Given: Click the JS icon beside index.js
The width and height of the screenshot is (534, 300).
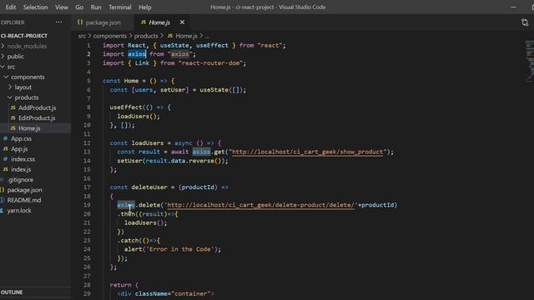Looking at the screenshot, I should (6, 169).
